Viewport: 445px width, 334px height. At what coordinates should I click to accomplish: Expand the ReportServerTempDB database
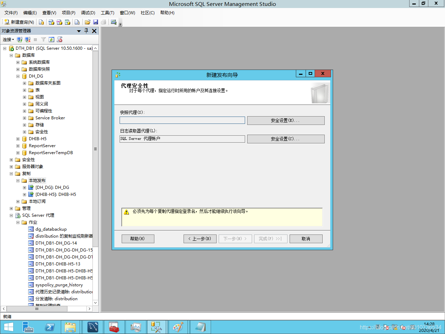coord(18,153)
